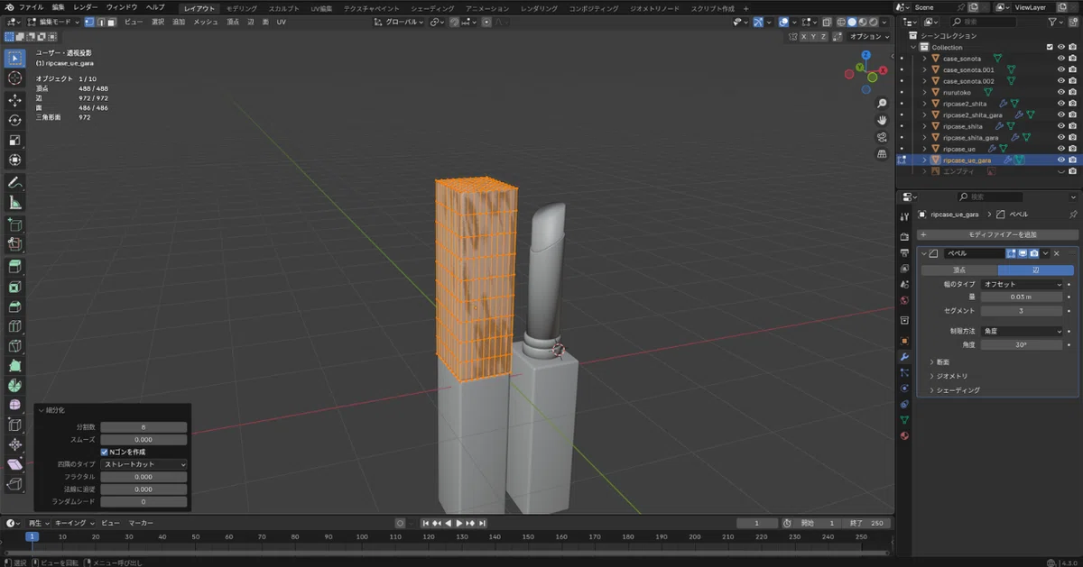This screenshot has width=1083, height=567.
Task: Uncheck the Collection exclude checkbox
Action: point(1050,47)
